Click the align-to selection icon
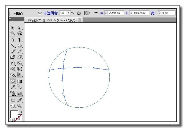This screenshot has height=130, width=185. pos(86,13)
